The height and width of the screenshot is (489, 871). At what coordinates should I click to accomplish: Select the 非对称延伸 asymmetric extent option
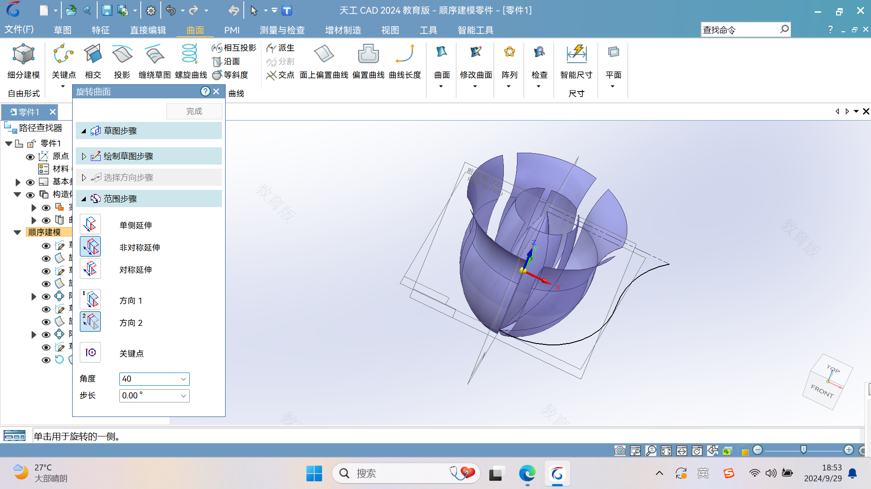click(90, 247)
